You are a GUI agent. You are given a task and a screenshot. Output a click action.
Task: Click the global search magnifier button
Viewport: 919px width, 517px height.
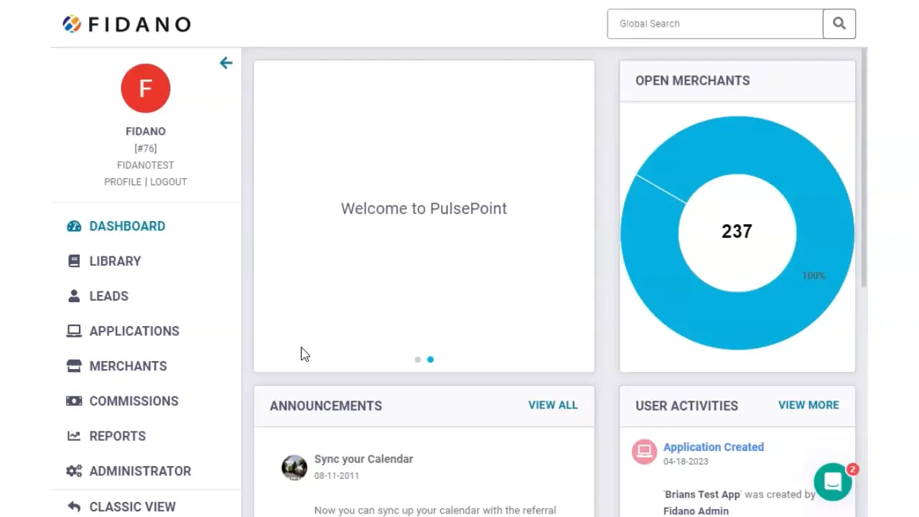(839, 24)
